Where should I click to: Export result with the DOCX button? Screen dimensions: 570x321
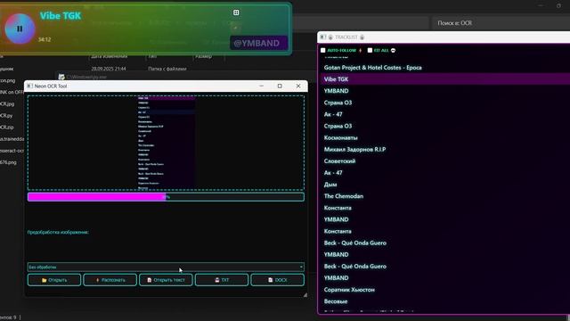pos(277,280)
